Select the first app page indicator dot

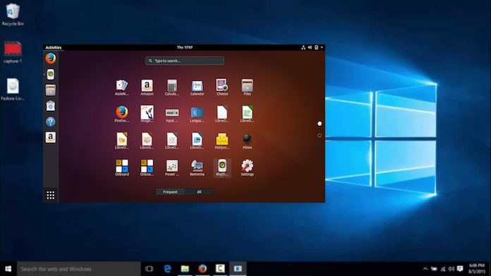point(320,123)
